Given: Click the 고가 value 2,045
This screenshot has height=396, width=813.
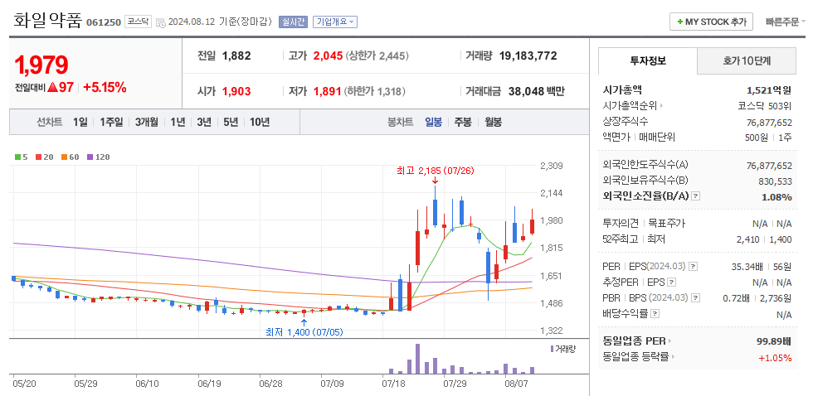Looking at the screenshot, I should point(328,56).
